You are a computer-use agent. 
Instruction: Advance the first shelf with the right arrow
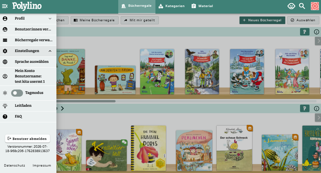(318, 41)
